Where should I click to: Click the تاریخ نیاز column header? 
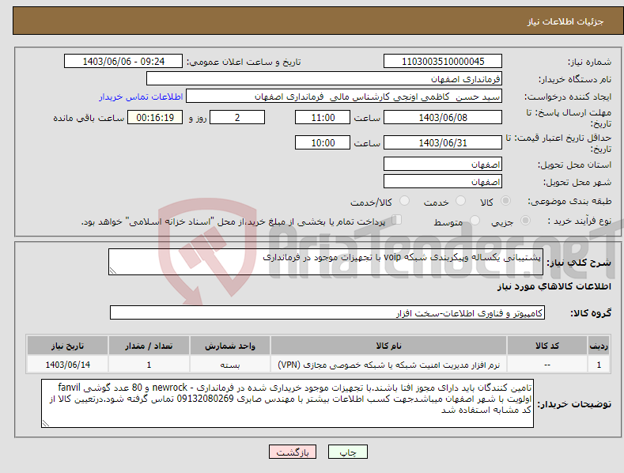[68, 346]
